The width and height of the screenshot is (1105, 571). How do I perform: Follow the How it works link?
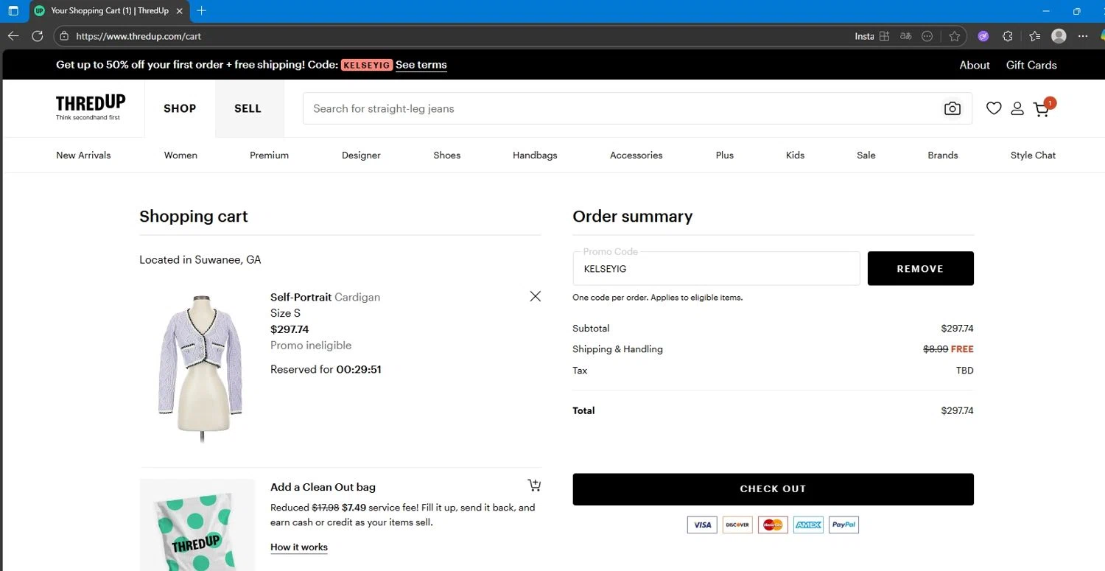299,547
